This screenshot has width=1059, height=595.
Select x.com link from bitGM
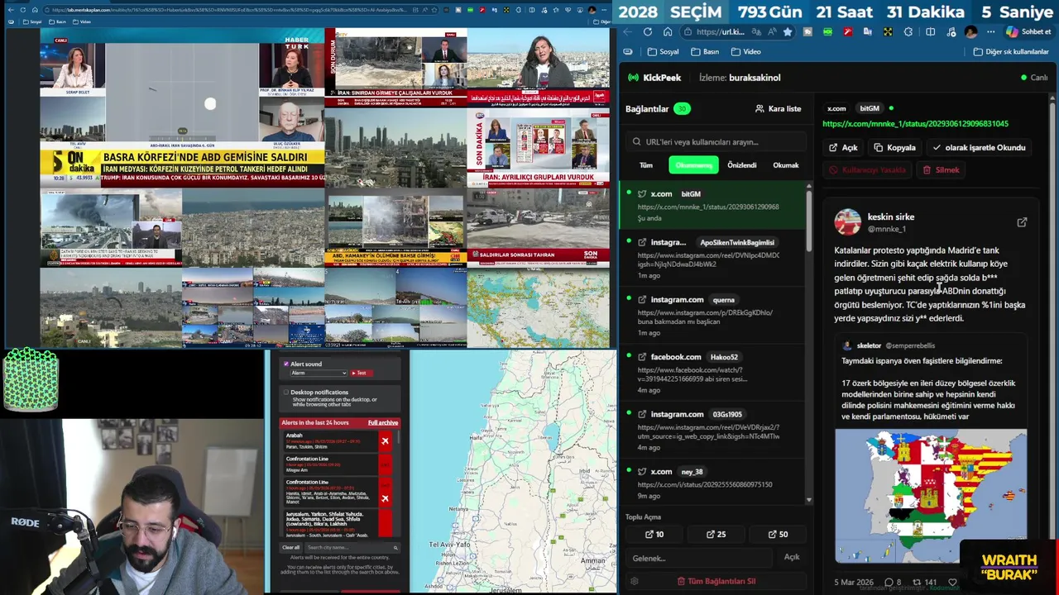(712, 204)
